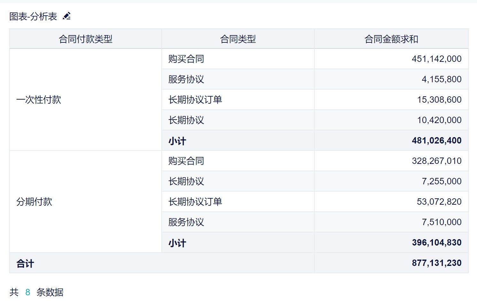Select the 15,308,600 amount cell
The width and height of the screenshot is (477, 301).
(439, 100)
